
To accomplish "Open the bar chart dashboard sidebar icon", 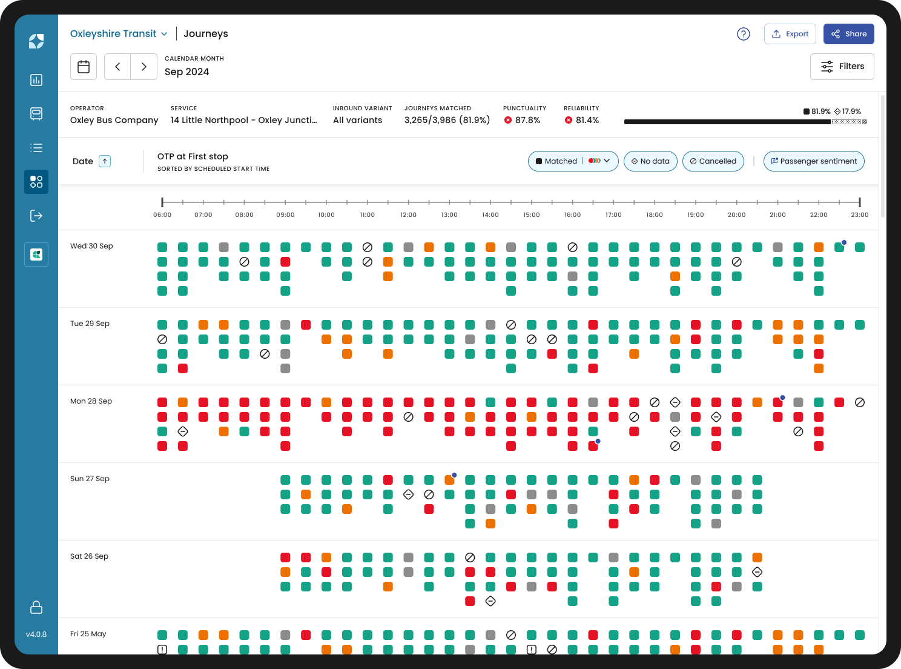I will [36, 80].
